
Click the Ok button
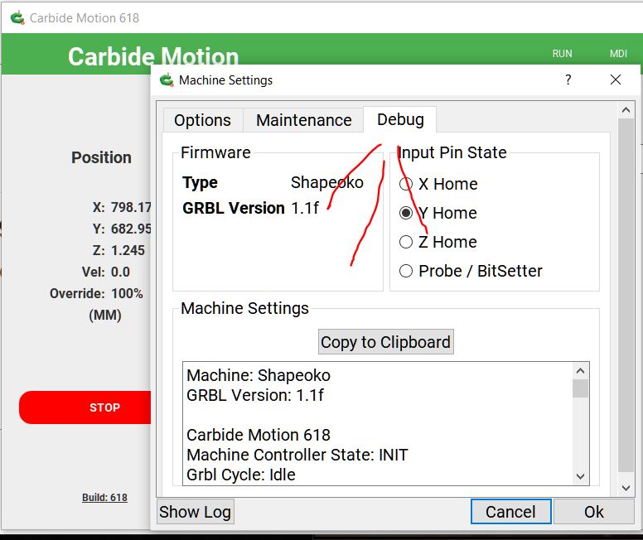pyautogui.click(x=594, y=512)
